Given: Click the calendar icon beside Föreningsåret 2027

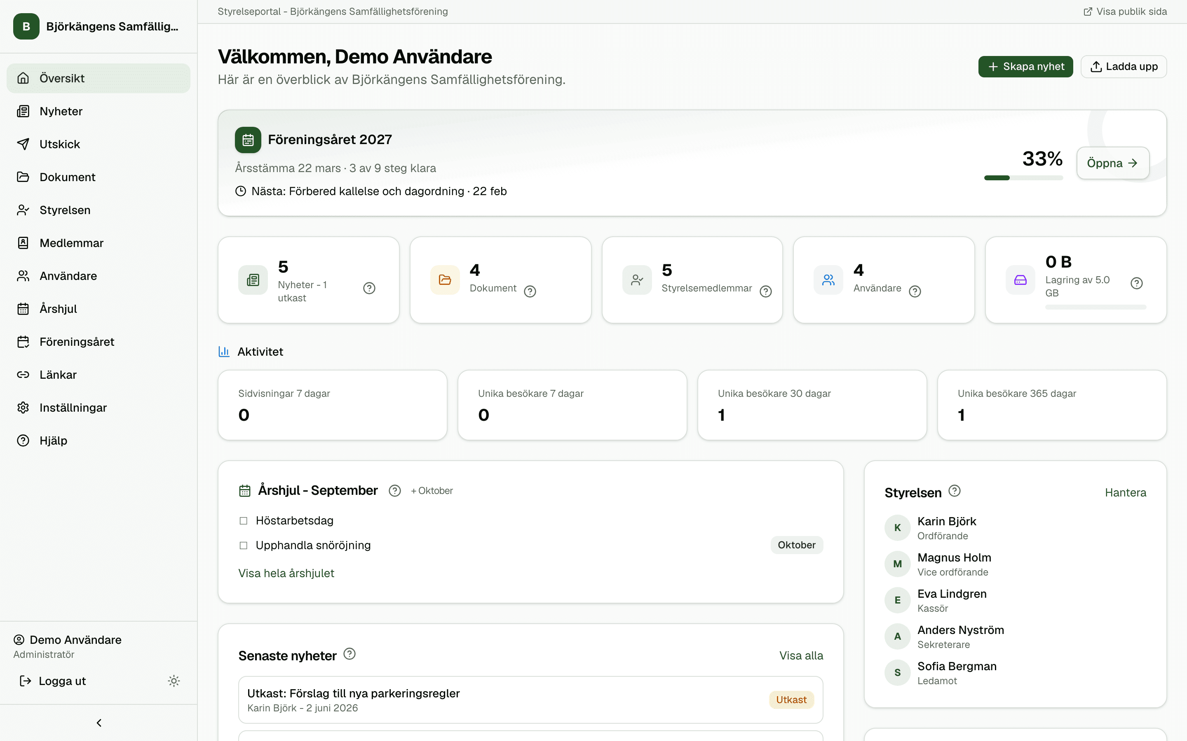Looking at the screenshot, I should pos(248,140).
